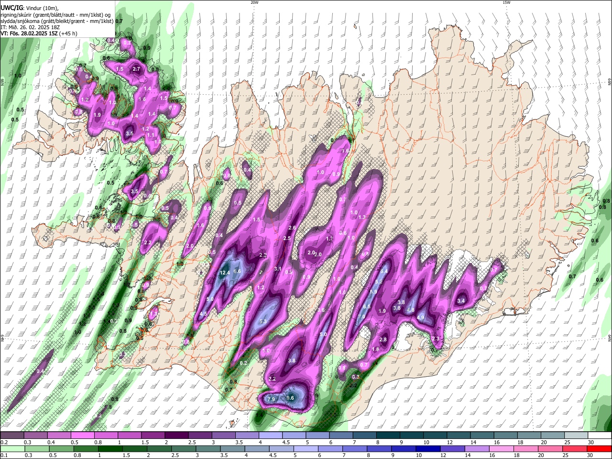Click the IT: Mið. 26. 02. 2025 18Z line
The image size is (612, 459).
(x=30, y=27)
